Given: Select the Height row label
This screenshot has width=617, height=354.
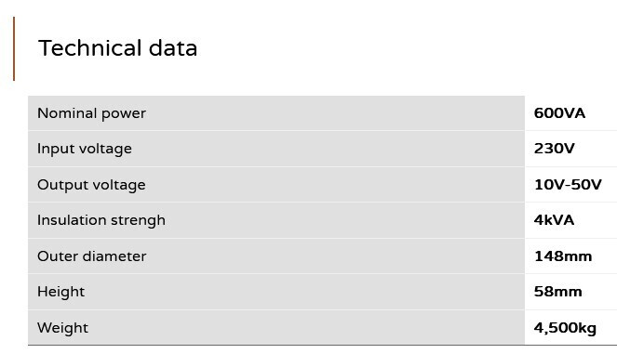Looking at the screenshot, I should click(61, 293).
